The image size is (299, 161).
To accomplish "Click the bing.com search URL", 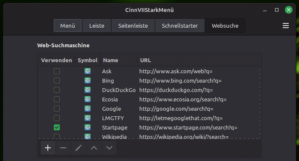I will pos(180,81).
